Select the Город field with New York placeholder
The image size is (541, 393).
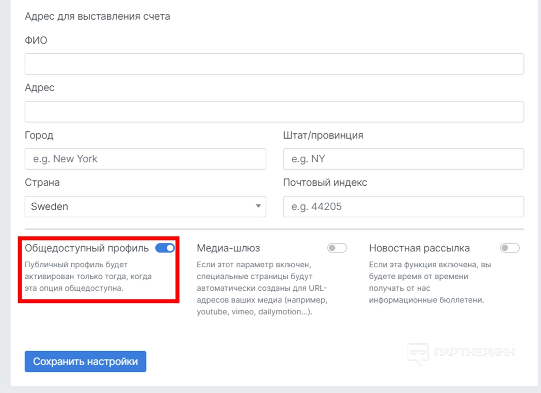pyautogui.click(x=145, y=159)
